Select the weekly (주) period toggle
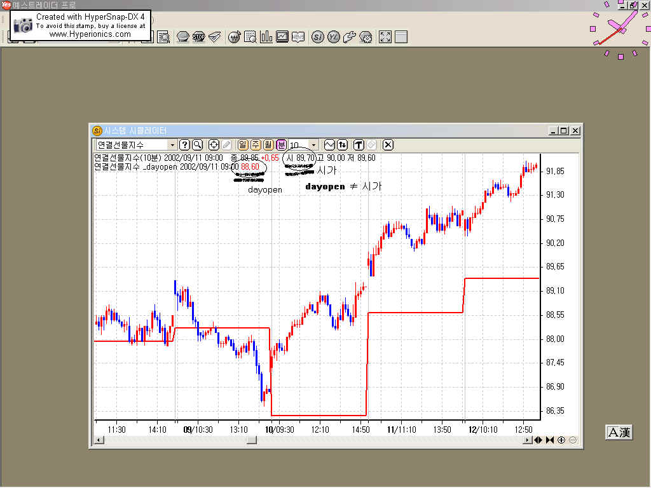Screen dimensions: 651x488 pos(255,145)
